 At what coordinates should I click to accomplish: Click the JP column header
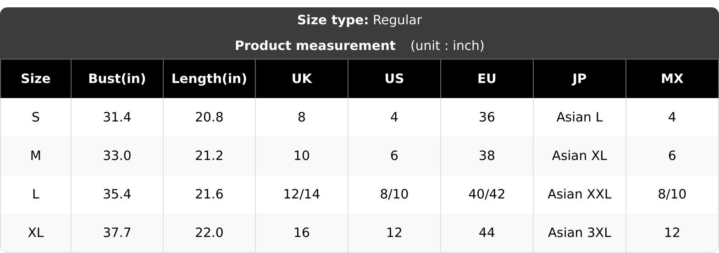click(580, 79)
